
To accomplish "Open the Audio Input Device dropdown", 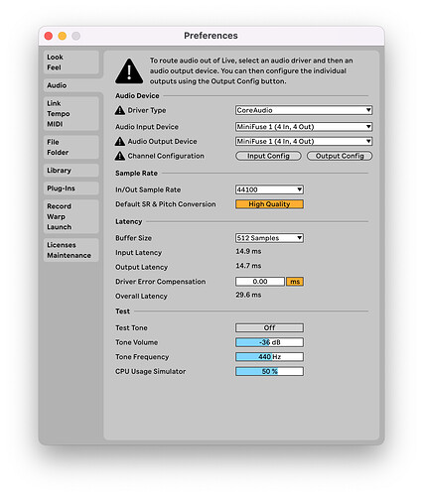I will [304, 127].
